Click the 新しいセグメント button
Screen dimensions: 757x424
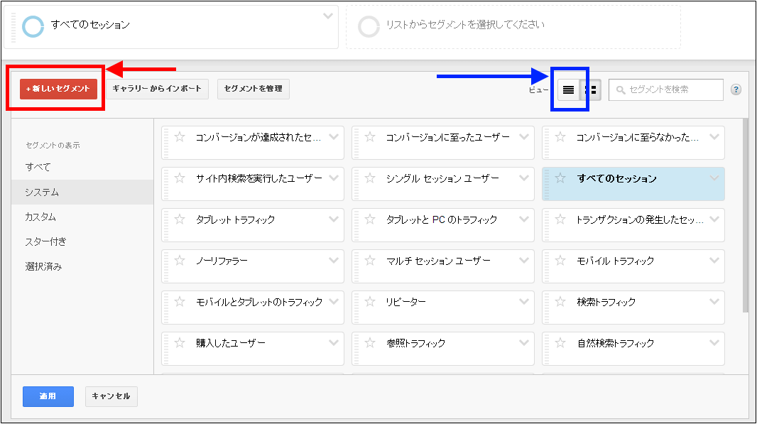(x=58, y=89)
